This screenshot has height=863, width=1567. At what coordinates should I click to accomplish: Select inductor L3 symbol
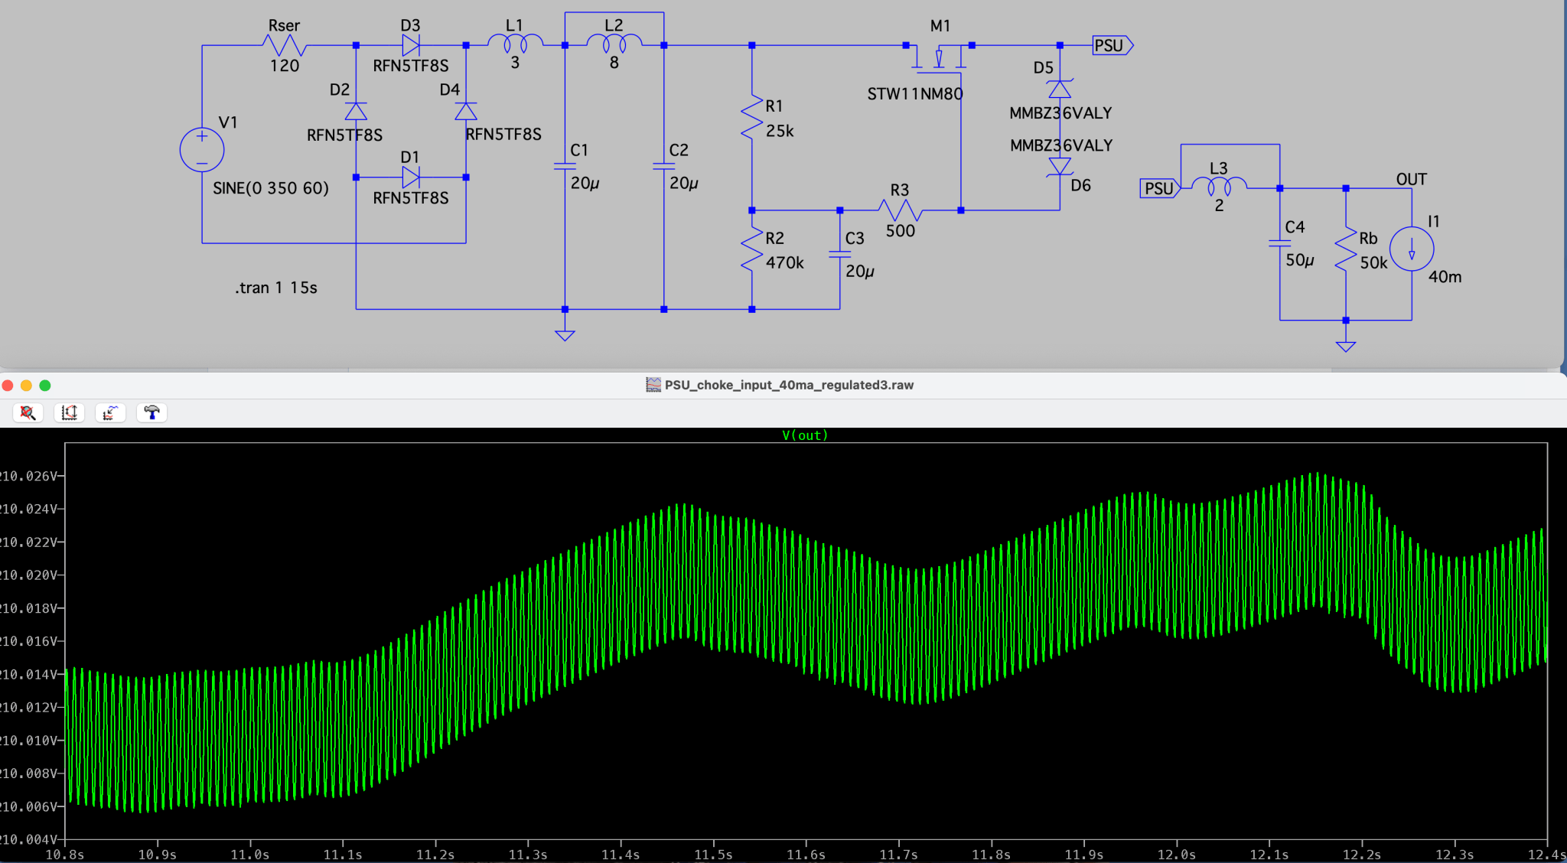[1220, 185]
